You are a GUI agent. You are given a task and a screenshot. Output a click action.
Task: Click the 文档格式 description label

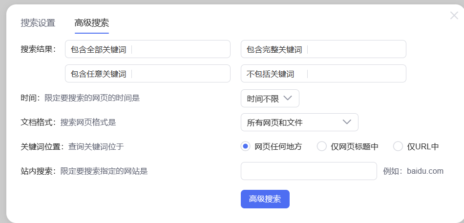[x=68, y=122]
